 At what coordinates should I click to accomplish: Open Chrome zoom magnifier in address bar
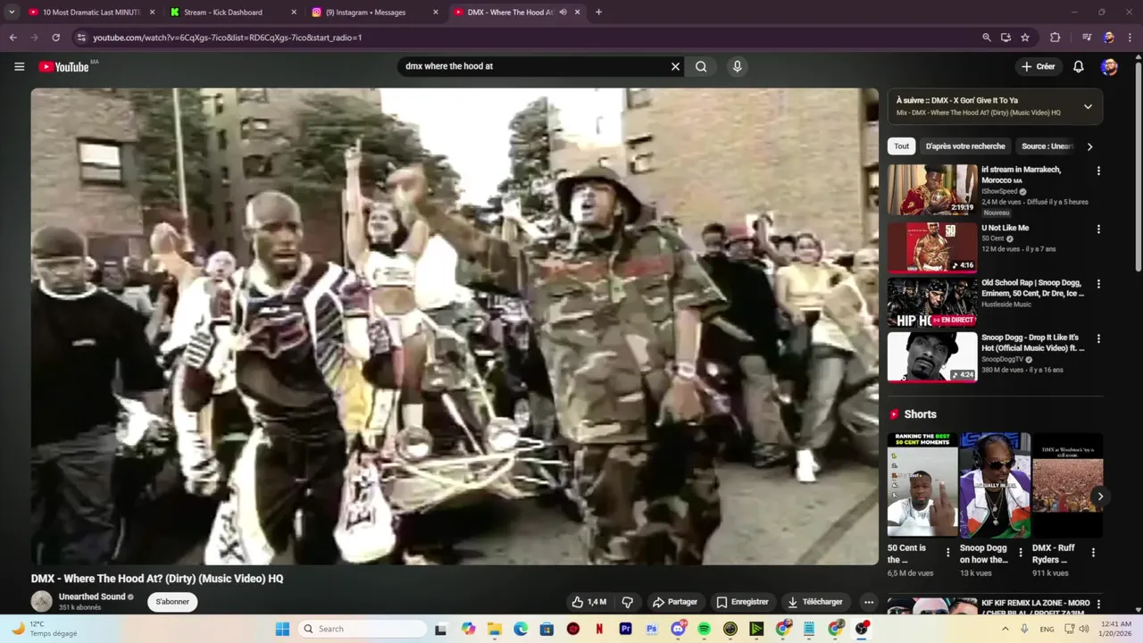pyautogui.click(x=986, y=38)
